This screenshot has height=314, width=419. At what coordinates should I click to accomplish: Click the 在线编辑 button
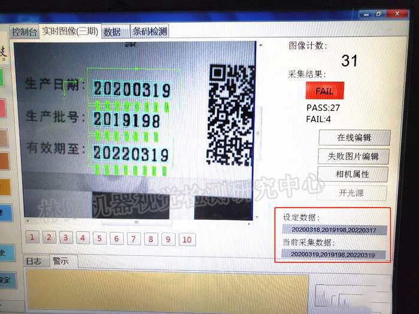(354, 138)
